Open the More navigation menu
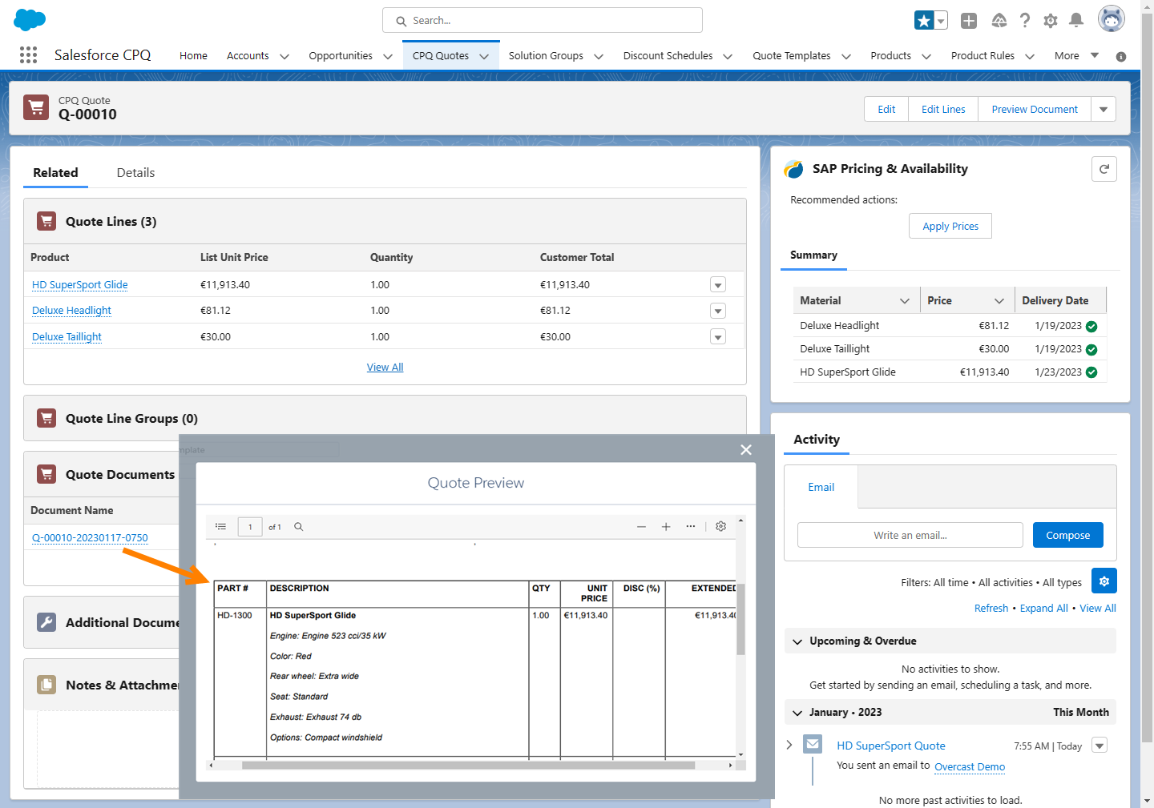1154x808 pixels. point(1076,56)
